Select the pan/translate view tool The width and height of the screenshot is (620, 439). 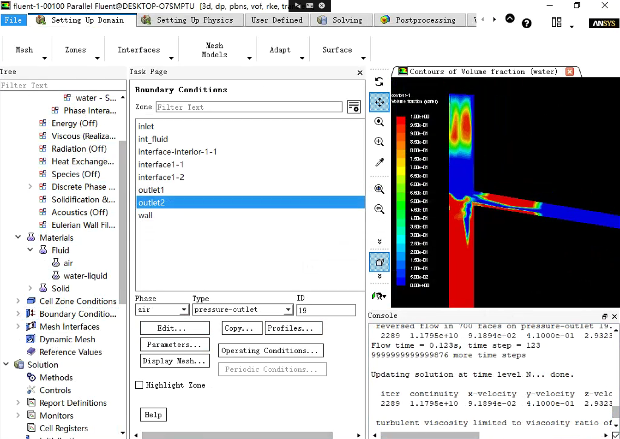pyautogui.click(x=379, y=102)
